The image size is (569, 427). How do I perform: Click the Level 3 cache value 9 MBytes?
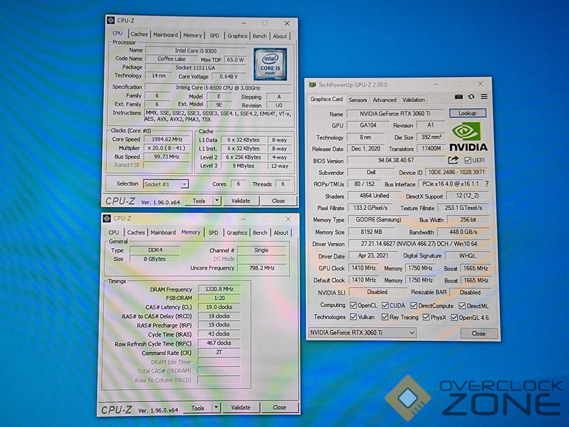[243, 166]
